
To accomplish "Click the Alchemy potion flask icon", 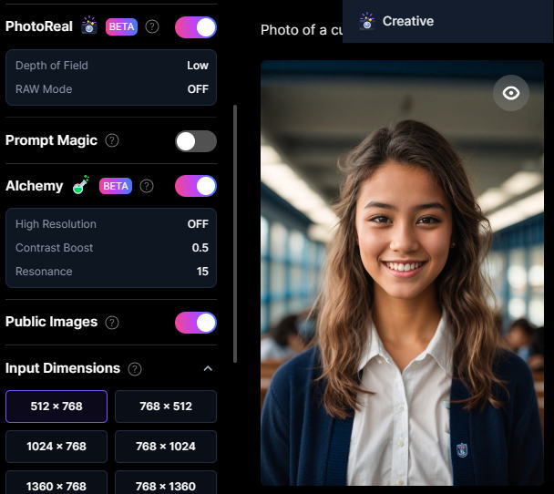I will click(81, 186).
